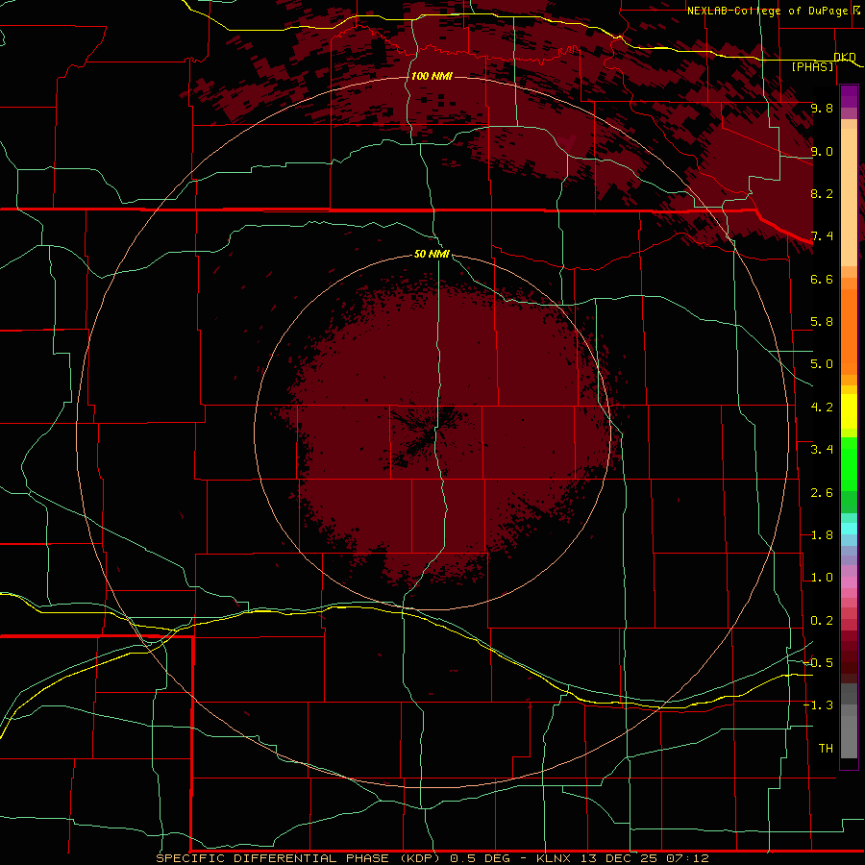
Task: Pick the light peach band of the color bar
Action: click(849, 199)
